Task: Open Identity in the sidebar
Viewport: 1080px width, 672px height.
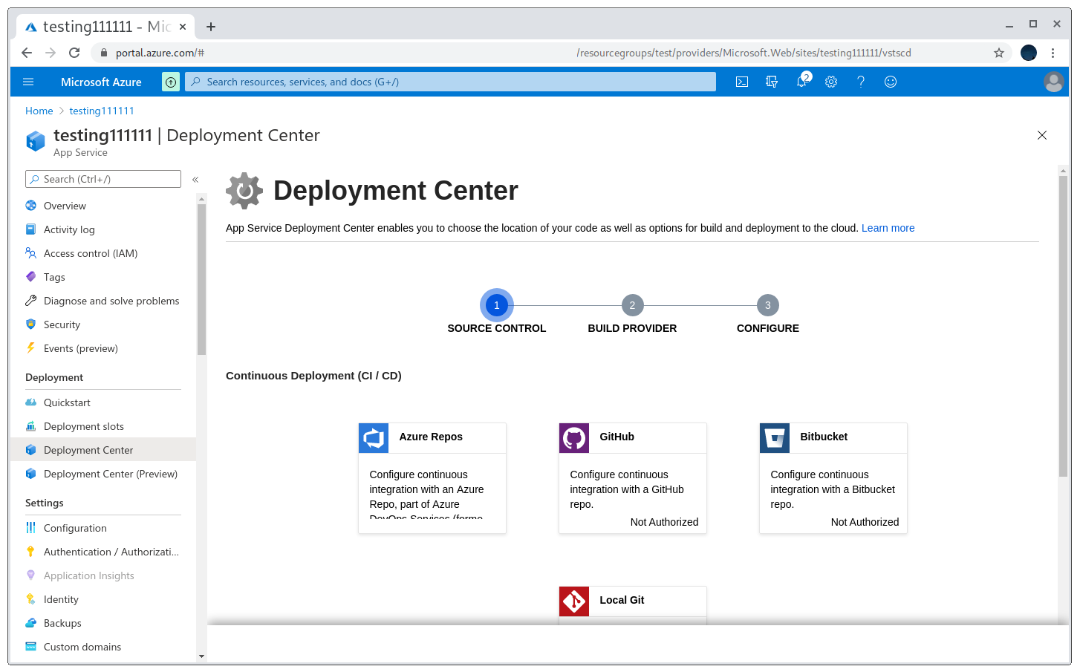Action: [103, 599]
